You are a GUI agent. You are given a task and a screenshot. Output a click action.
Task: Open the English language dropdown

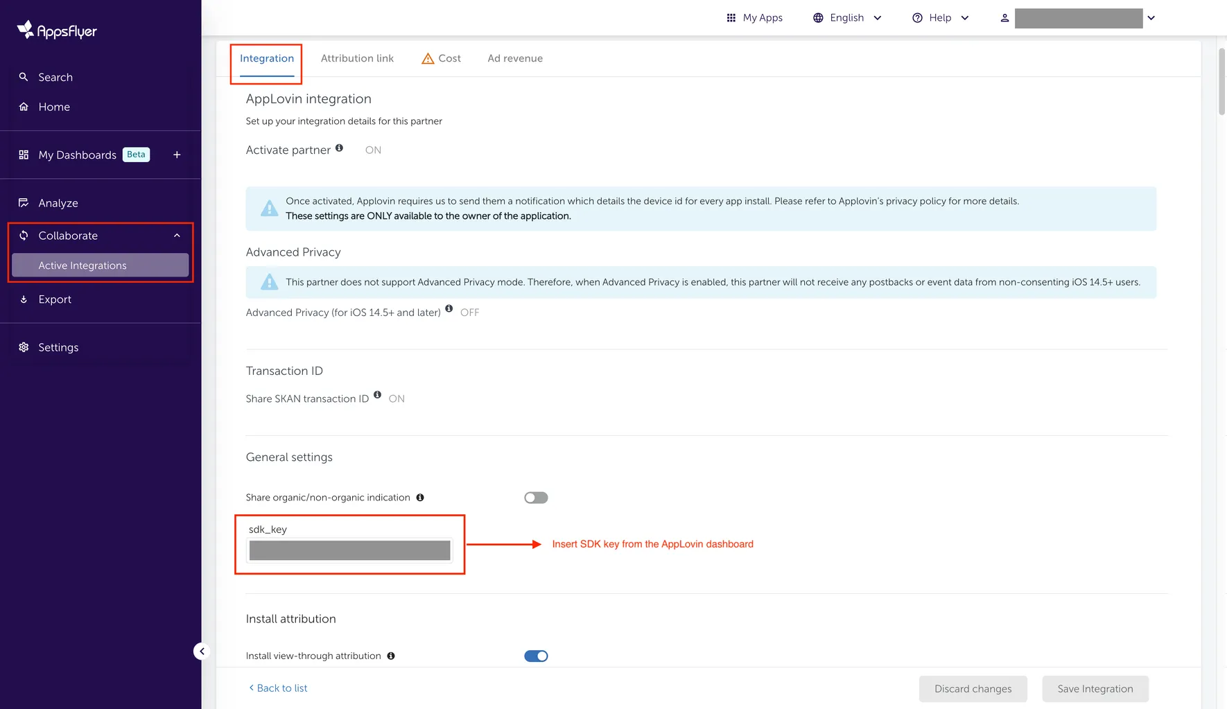[x=846, y=17]
